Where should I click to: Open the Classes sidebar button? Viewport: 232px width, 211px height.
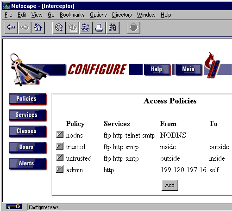click(28, 131)
